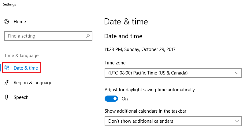This screenshot has height=134, width=249.
Task: Click the Time & language category header
Action: 21,56
